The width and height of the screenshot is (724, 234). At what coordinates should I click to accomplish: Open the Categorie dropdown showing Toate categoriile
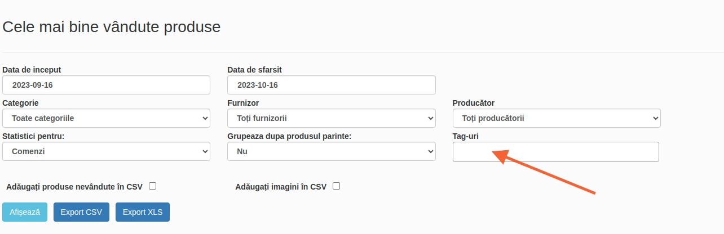tap(106, 118)
